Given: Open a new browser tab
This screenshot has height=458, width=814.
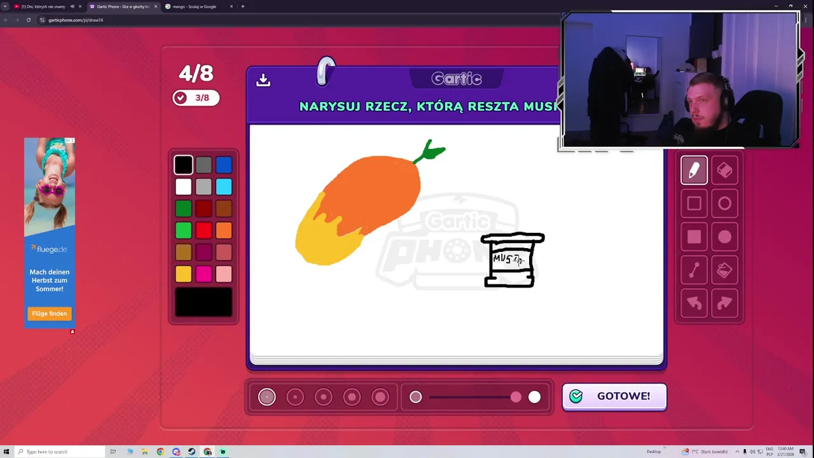Looking at the screenshot, I should 242,6.
